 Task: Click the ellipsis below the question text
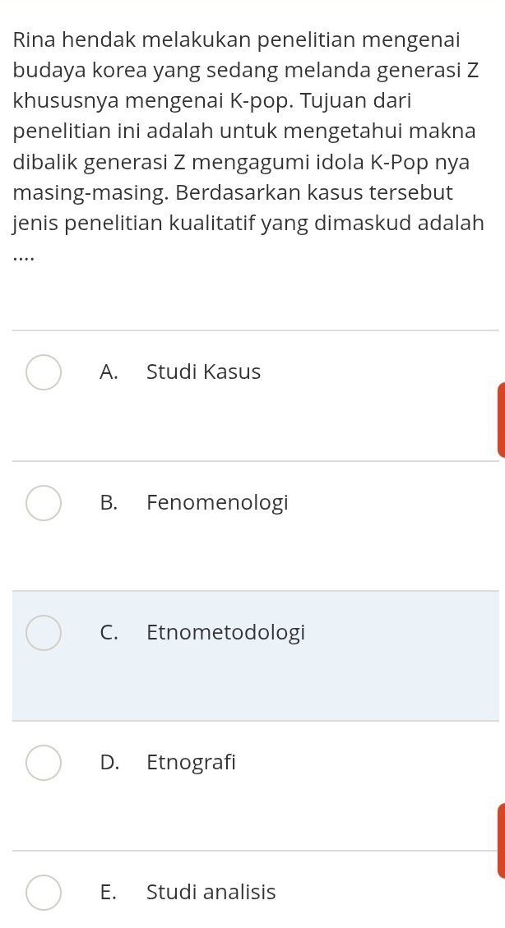pyautogui.click(x=25, y=258)
